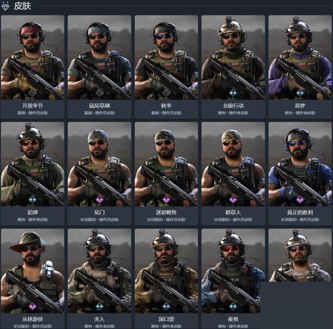Click the grey rarity badge on 秋季 skin

(x=167, y=93)
